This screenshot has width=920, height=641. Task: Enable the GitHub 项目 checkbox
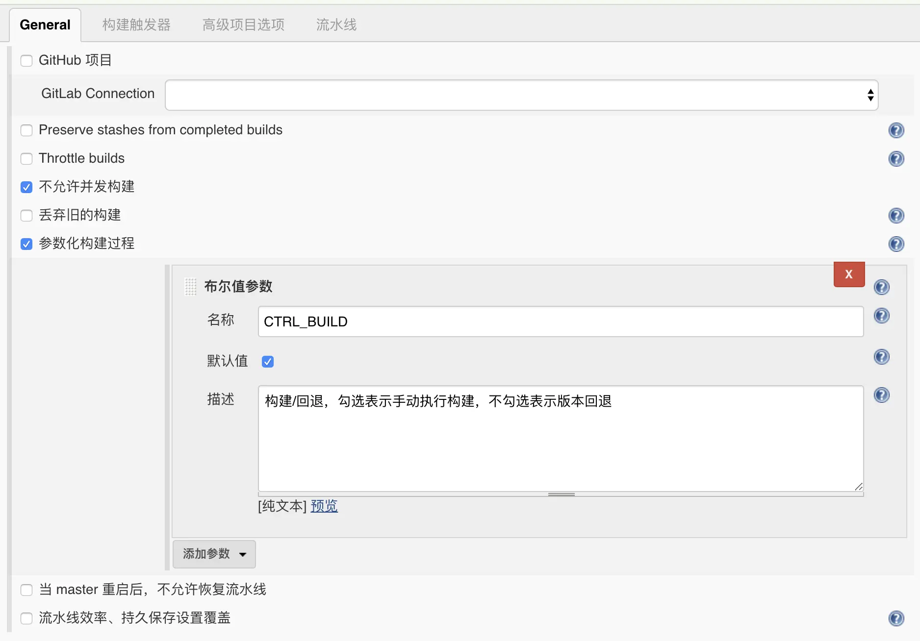26,61
